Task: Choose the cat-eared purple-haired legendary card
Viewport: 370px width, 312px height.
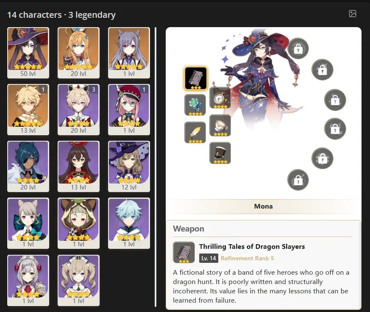Action: (x=129, y=53)
